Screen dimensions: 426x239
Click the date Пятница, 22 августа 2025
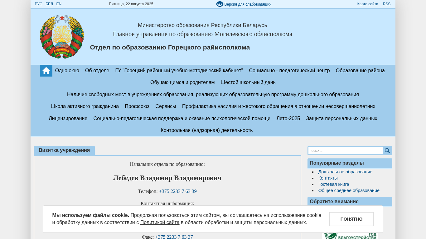131,4
